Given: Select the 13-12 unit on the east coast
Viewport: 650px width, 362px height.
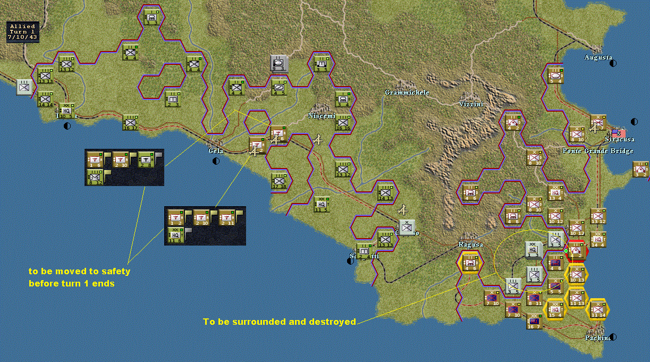Looking at the screenshot, I should [x=598, y=216].
